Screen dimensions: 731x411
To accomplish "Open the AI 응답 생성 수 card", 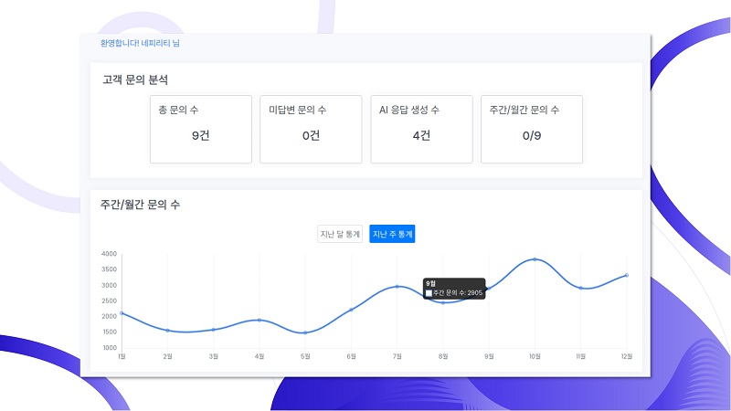I will tap(421, 129).
